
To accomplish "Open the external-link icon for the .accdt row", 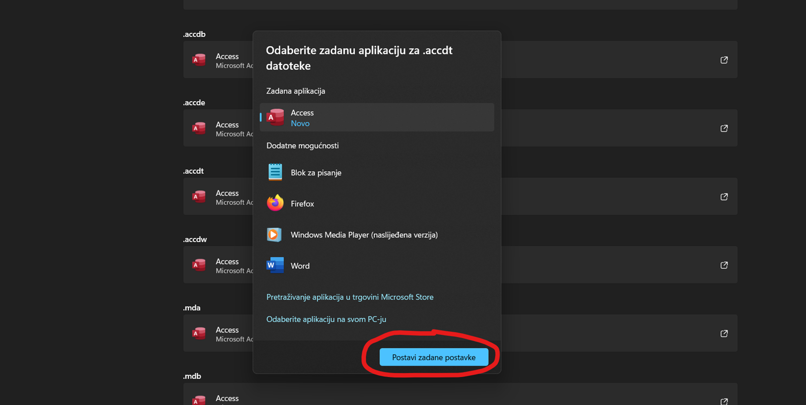I will 724,197.
